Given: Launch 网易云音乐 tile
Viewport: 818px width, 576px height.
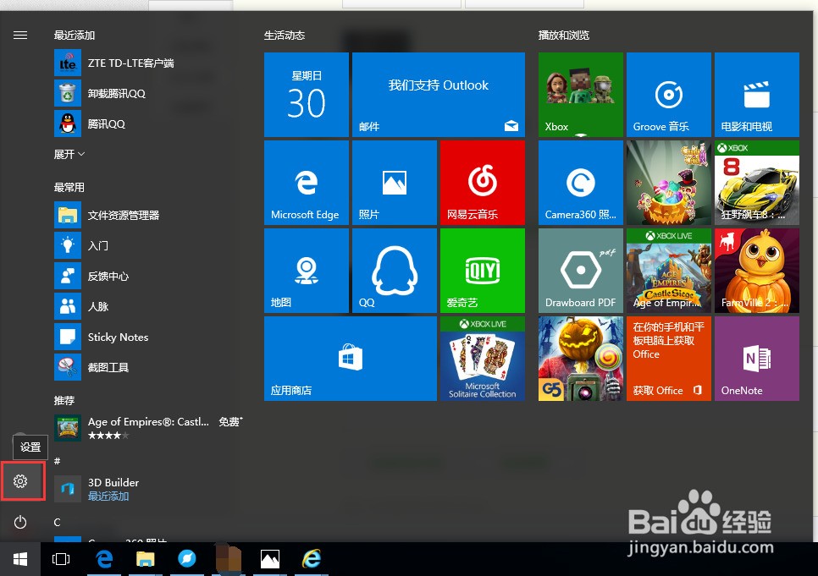Looking at the screenshot, I should [483, 183].
